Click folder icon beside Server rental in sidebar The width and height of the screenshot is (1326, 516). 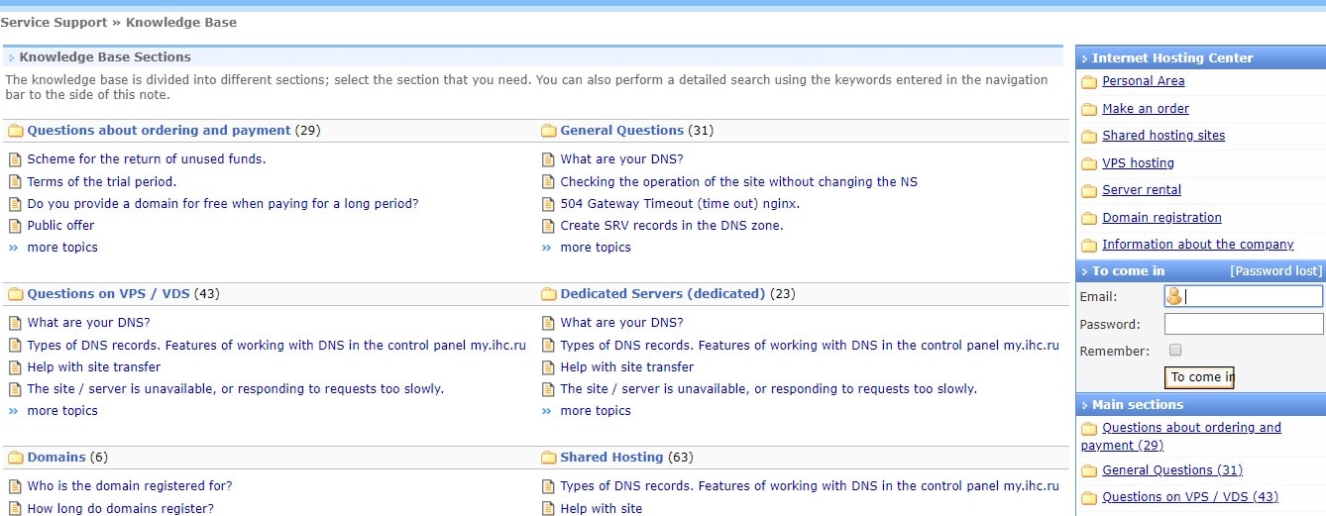coord(1089,191)
